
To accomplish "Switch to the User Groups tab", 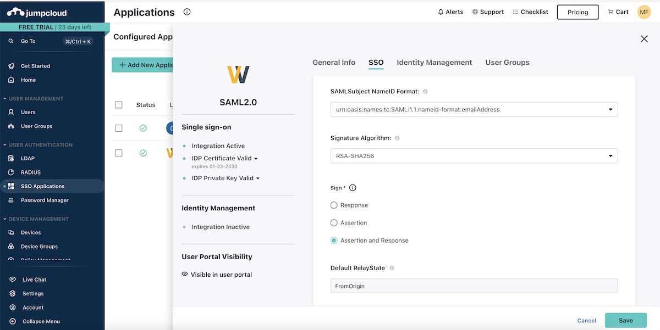I will click(507, 63).
